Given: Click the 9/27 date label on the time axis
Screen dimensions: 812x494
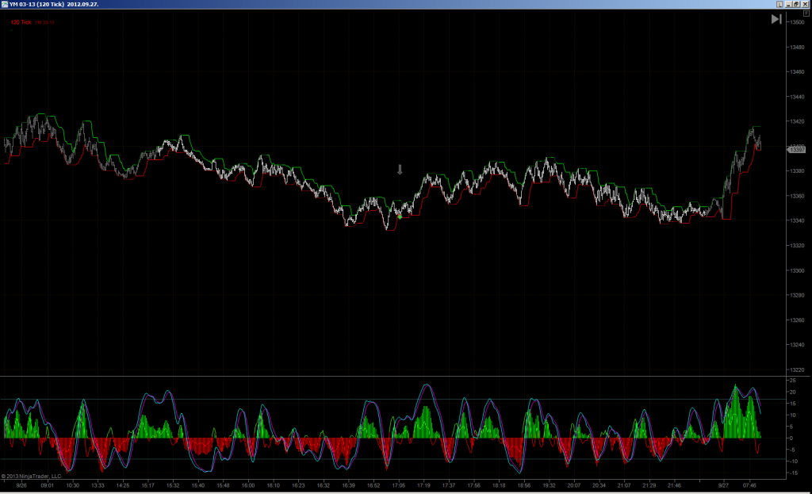Looking at the screenshot, I should (723, 486).
